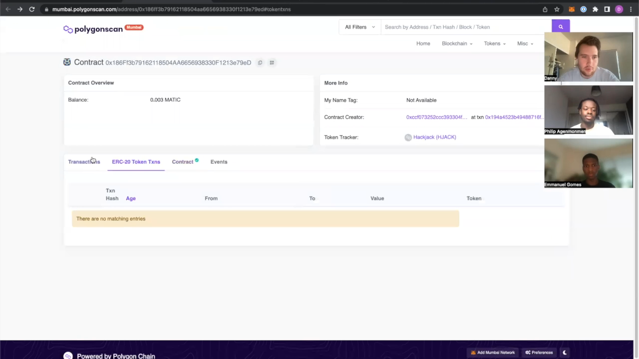Image resolution: width=639 pixels, height=359 pixels.
Task: Click Emmanuel Gomes's video thumbnail
Action: (589, 164)
